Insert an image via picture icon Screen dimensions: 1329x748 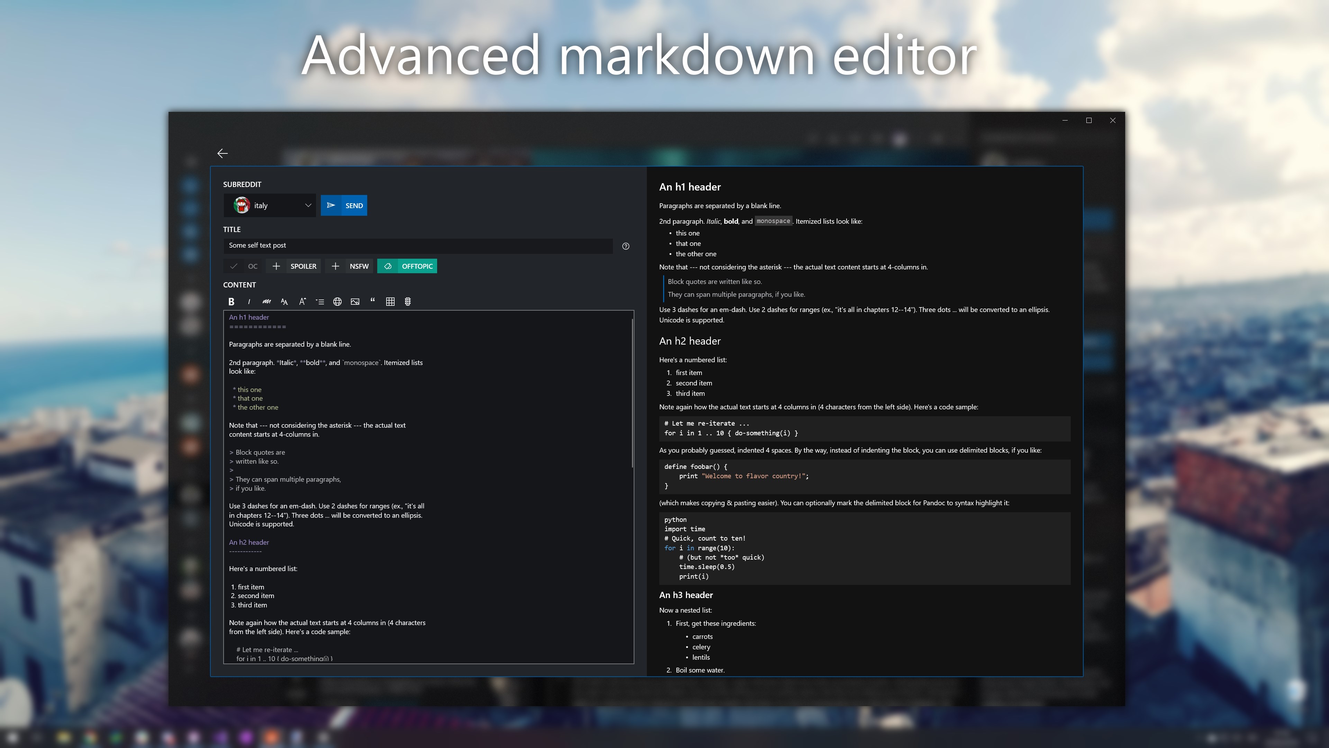click(355, 302)
